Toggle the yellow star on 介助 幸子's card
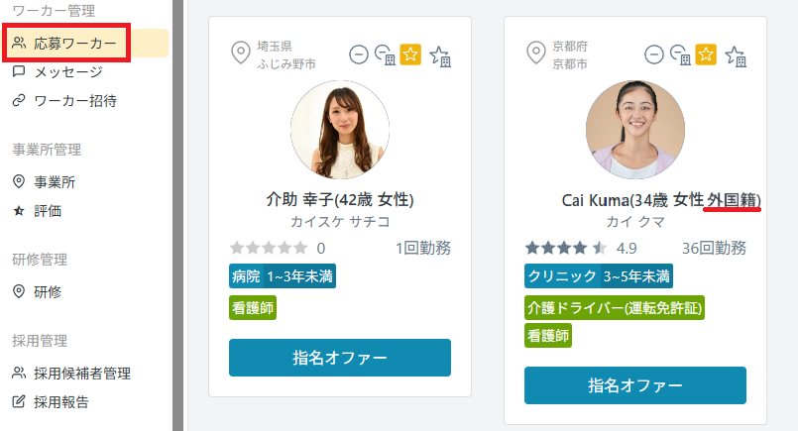The width and height of the screenshot is (798, 431). [410, 54]
